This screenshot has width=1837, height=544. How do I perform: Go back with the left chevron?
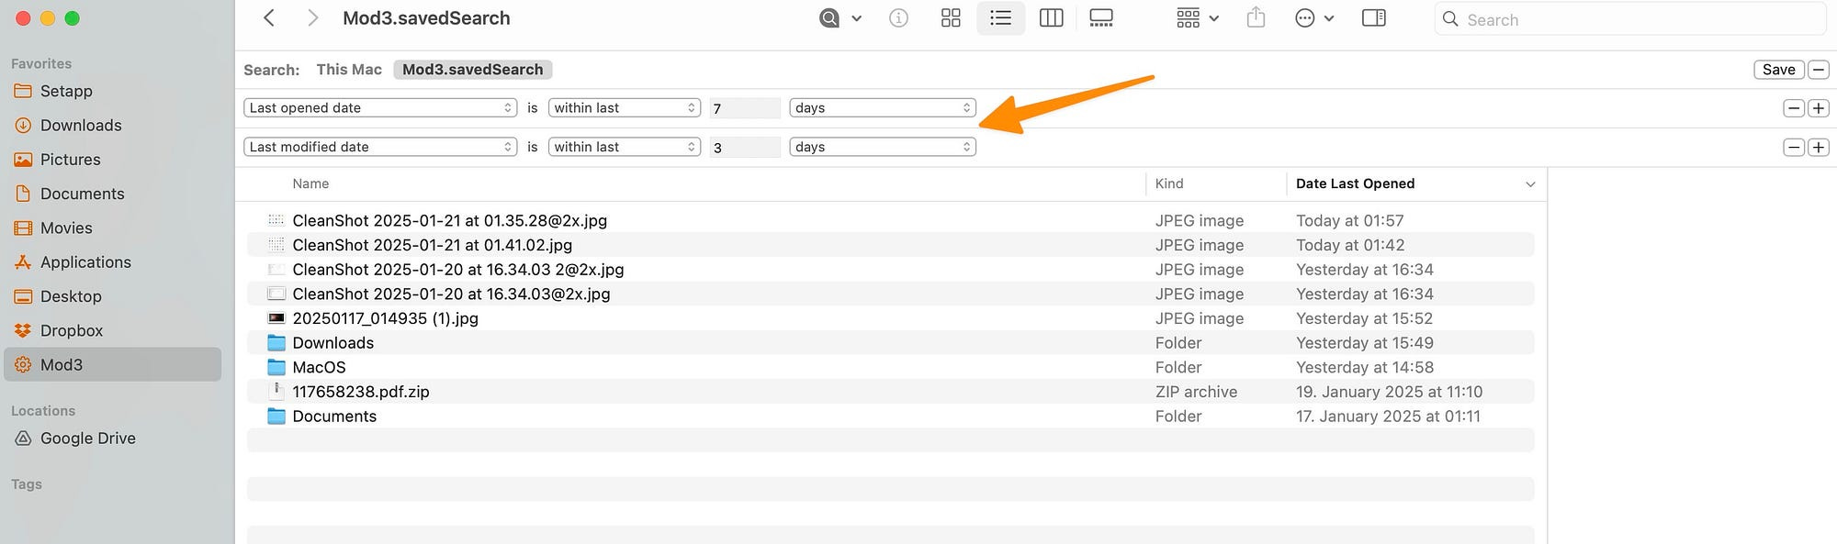(269, 18)
